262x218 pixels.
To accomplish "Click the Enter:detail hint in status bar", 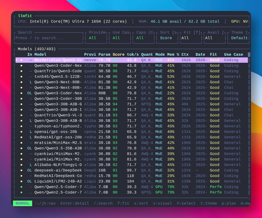I will point(75,203).
